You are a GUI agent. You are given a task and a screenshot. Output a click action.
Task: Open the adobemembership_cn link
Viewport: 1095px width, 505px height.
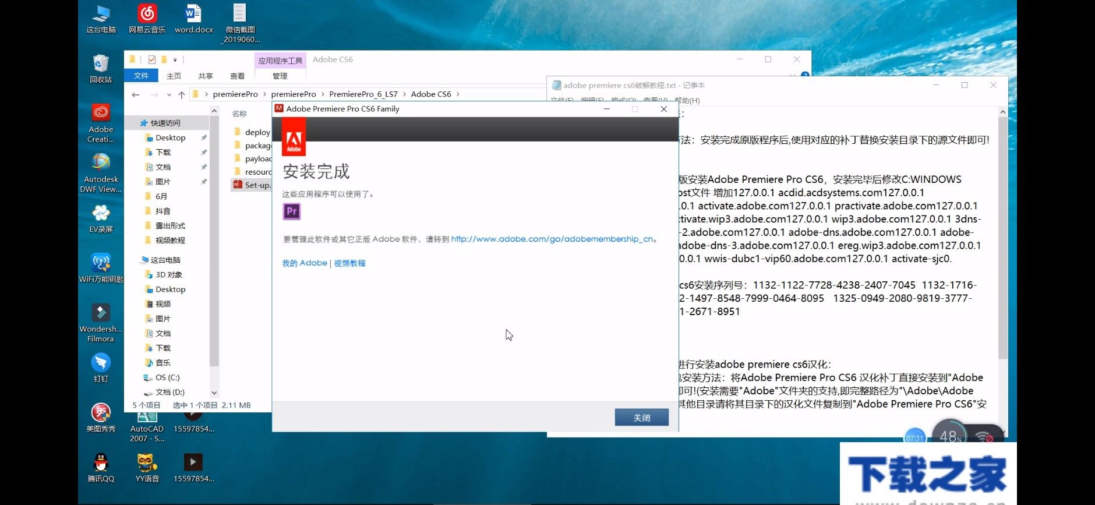[552, 239]
